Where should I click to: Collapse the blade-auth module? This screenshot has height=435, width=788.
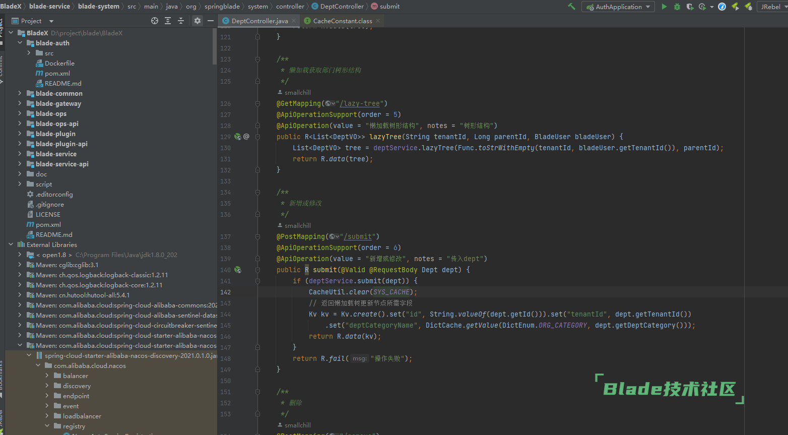(x=20, y=43)
